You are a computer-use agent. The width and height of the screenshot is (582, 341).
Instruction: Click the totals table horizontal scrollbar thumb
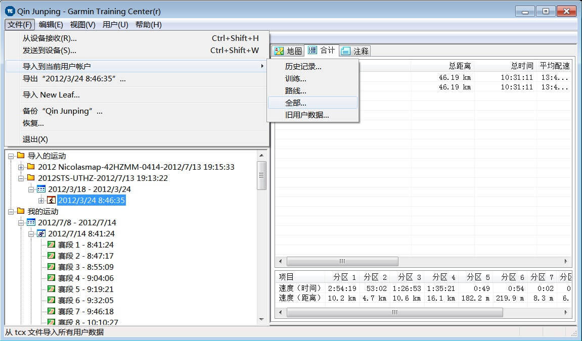pyautogui.click(x=342, y=261)
